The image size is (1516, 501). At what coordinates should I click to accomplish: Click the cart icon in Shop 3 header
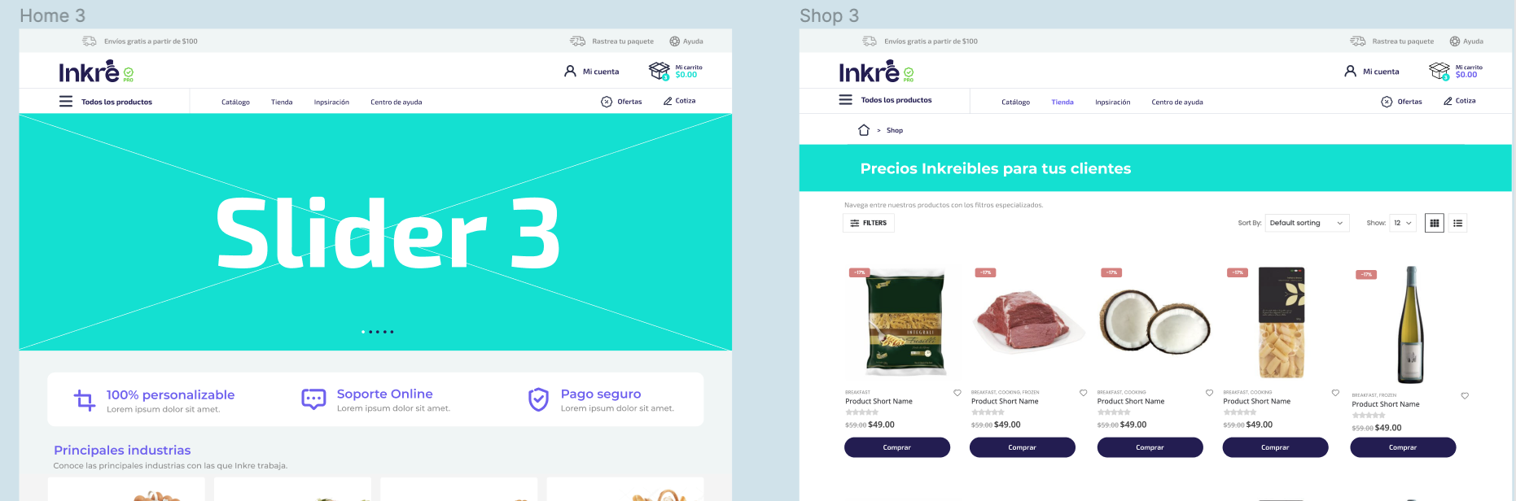[1439, 72]
